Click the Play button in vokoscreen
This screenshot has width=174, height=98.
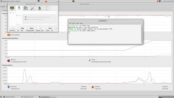(x=41, y=28)
